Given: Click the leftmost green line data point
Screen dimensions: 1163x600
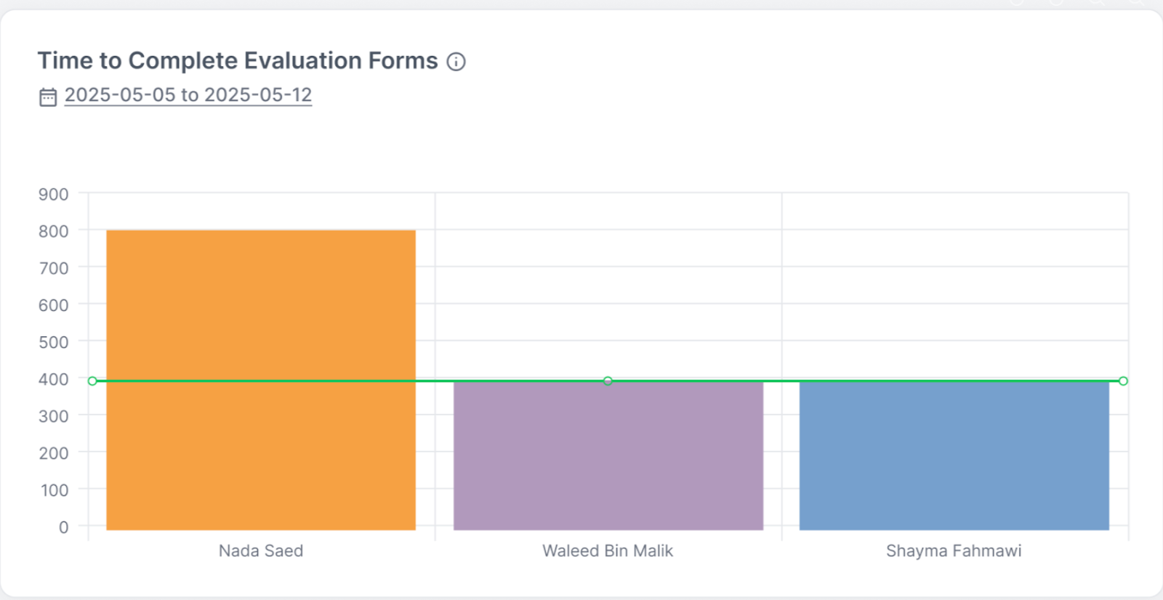Looking at the screenshot, I should point(92,381).
